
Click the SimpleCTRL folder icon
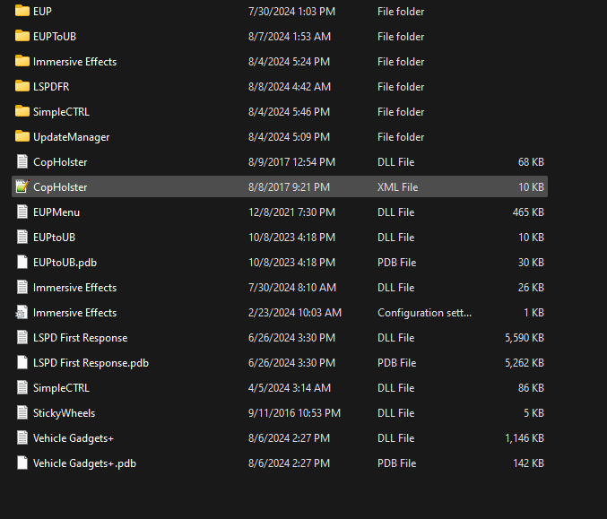point(22,112)
